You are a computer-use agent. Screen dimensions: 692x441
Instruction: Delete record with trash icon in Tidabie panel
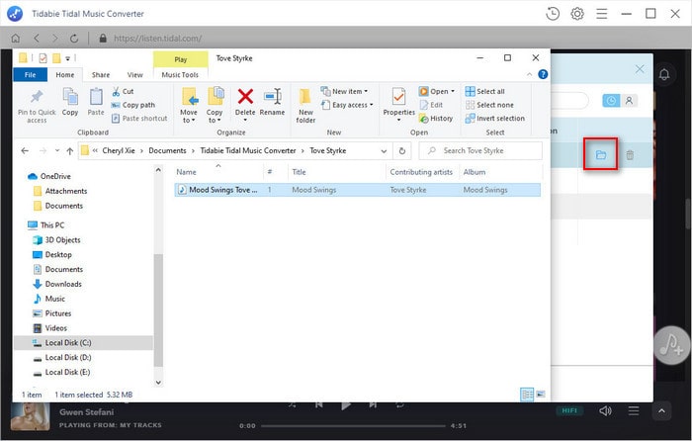coord(630,154)
